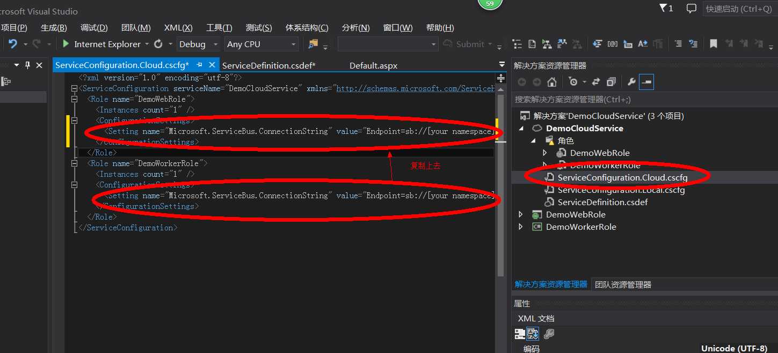Collapse the 角色 roles folder

click(534, 141)
